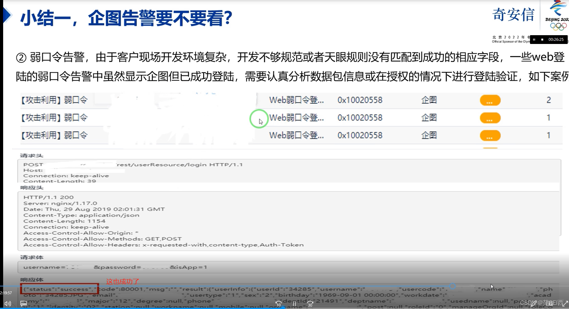Click the 'Server: nginx/1.17.0' line
The height and width of the screenshot is (309, 569).
coord(60,203)
